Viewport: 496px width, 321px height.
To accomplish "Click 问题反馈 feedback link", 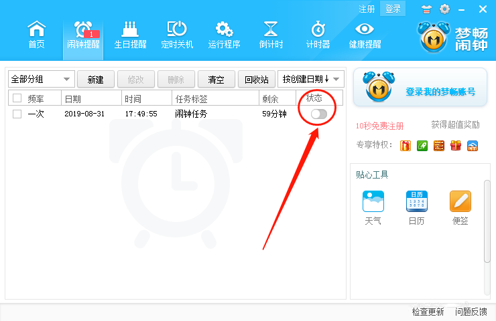I will [x=471, y=312].
